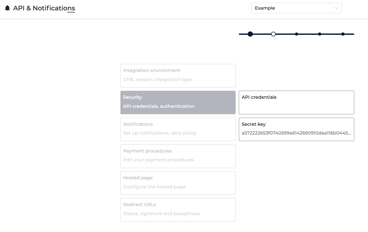
Task: Open the Example dropdown selector
Action: (x=296, y=8)
